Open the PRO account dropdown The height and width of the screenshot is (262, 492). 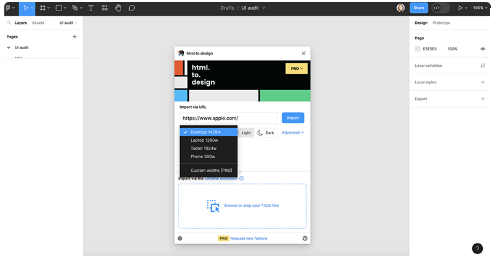pos(296,69)
